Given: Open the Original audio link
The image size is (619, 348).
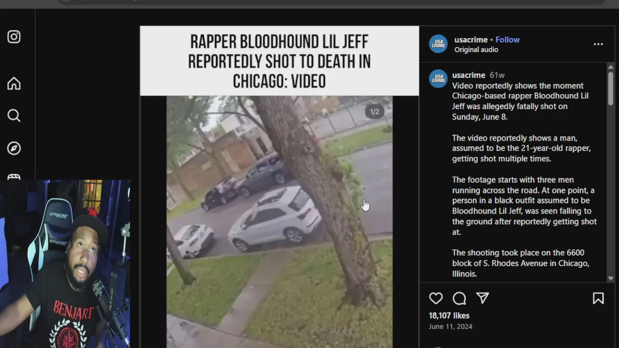Looking at the screenshot, I should (476, 50).
